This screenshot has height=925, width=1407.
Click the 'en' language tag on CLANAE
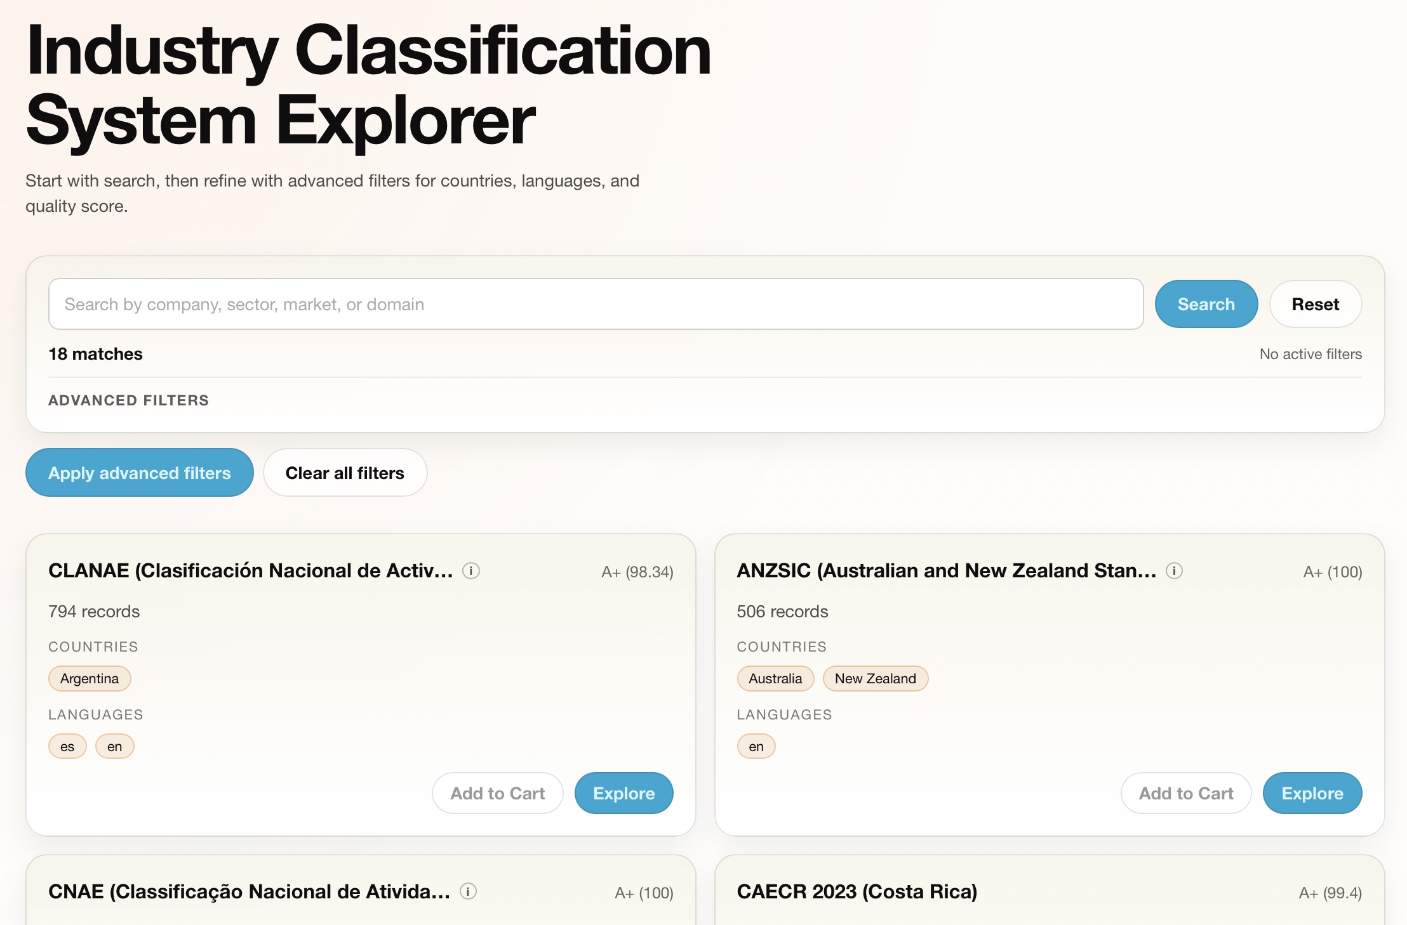pyautogui.click(x=115, y=746)
